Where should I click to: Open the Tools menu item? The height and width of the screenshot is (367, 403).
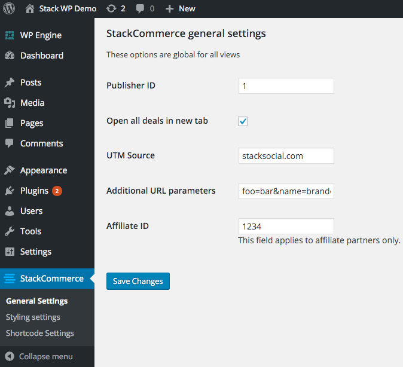tap(31, 231)
